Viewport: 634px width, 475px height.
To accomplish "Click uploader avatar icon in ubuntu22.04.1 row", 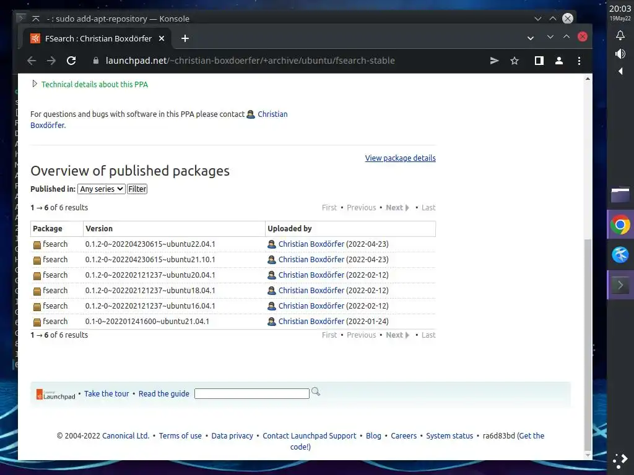I will (272, 244).
